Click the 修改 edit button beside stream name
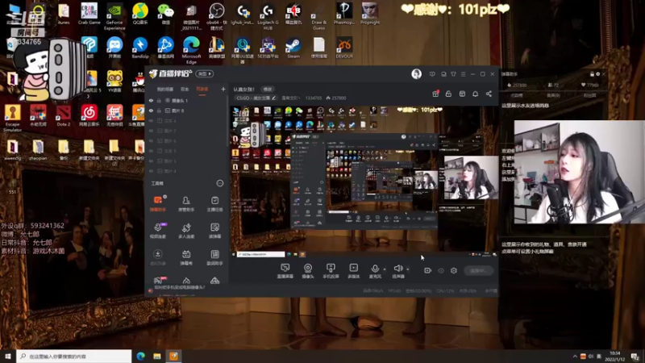Screen dimensions: 645x363 [268, 90]
